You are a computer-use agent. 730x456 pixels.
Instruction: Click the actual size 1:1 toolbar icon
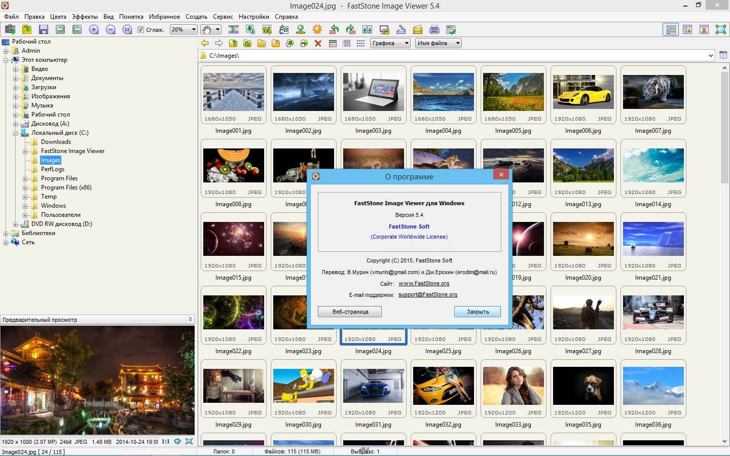[x=127, y=29]
